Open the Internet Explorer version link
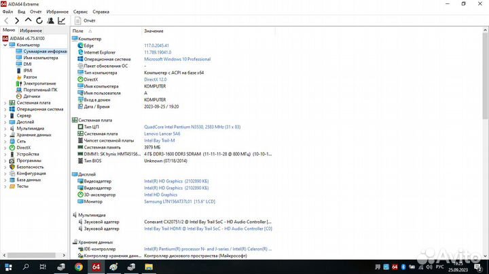Screen dimensions: 489x274 pos(158,52)
